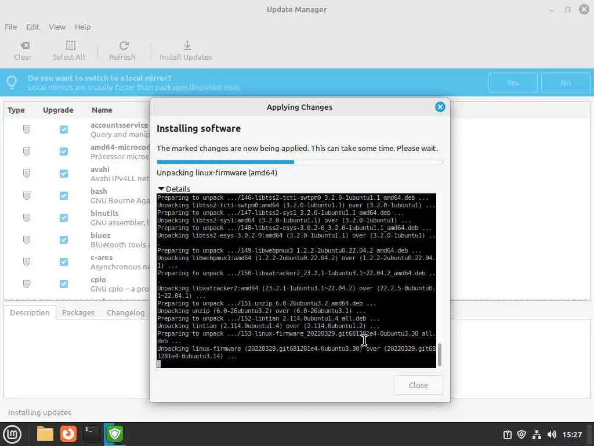This screenshot has width=594, height=446.
Task: Click 'Unpacking linux-firmware (amd64)' status text
Action: 217,172
